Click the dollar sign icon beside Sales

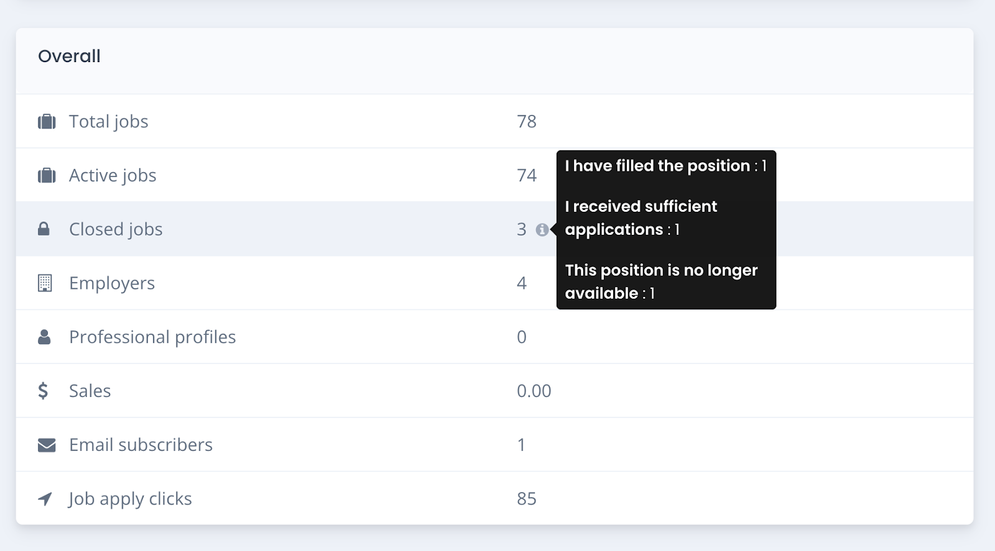(x=43, y=391)
